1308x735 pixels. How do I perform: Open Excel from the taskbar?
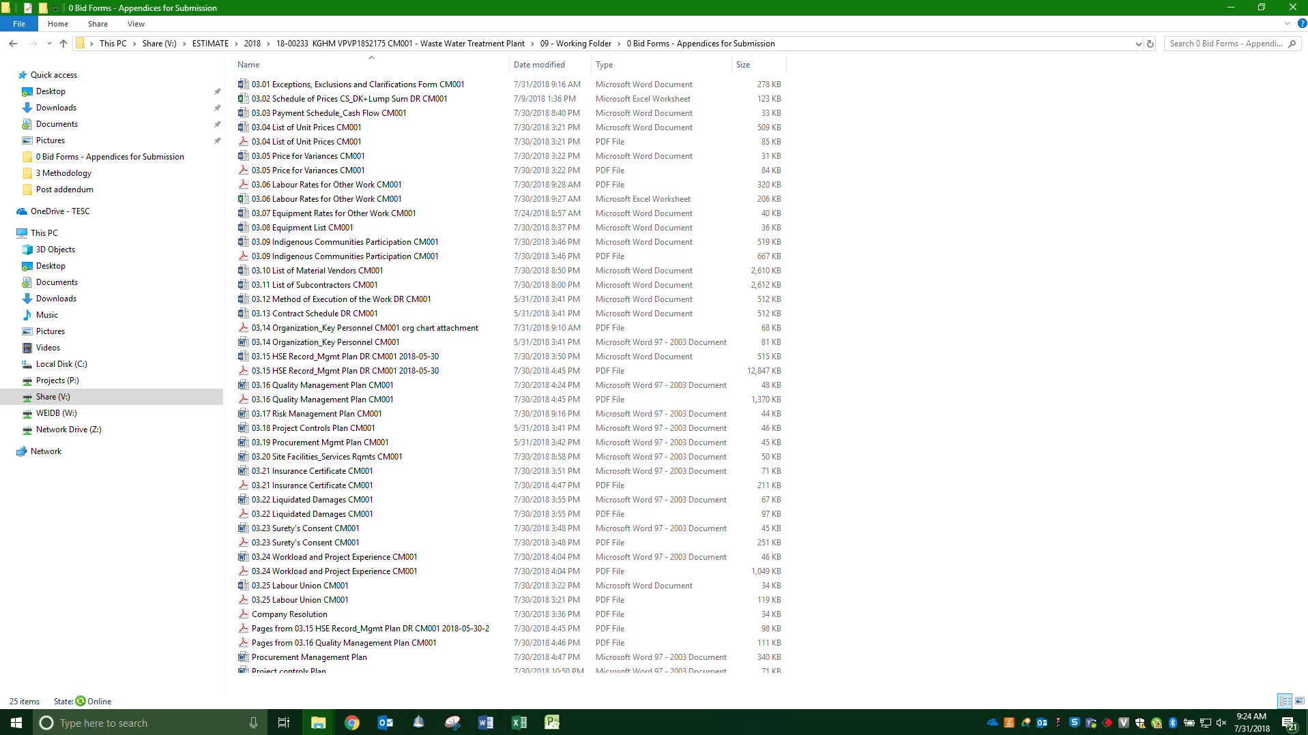519,723
